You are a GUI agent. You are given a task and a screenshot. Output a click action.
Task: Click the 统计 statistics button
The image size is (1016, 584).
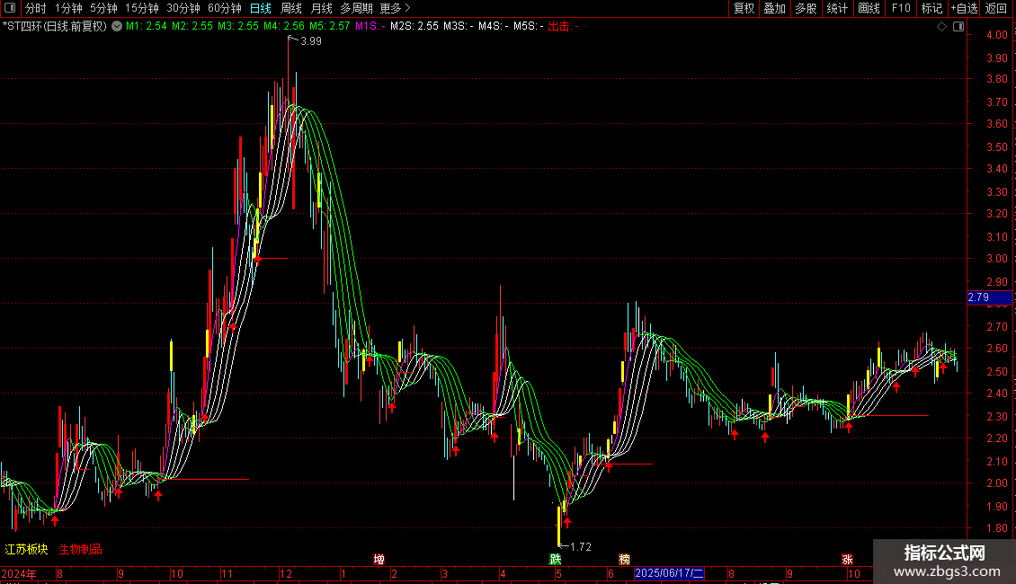pos(837,8)
